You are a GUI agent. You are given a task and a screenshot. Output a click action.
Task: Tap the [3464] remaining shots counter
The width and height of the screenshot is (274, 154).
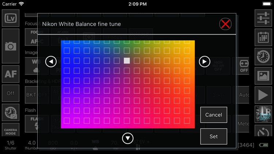(x=246, y=145)
